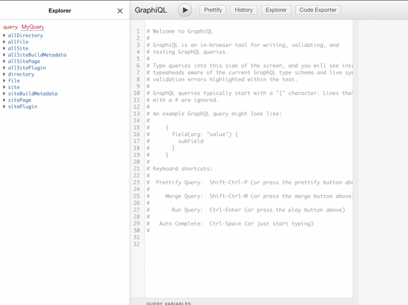The height and width of the screenshot is (305, 408).
Task: Select siteBuildMetadata field
Action: pyautogui.click(x=33, y=94)
